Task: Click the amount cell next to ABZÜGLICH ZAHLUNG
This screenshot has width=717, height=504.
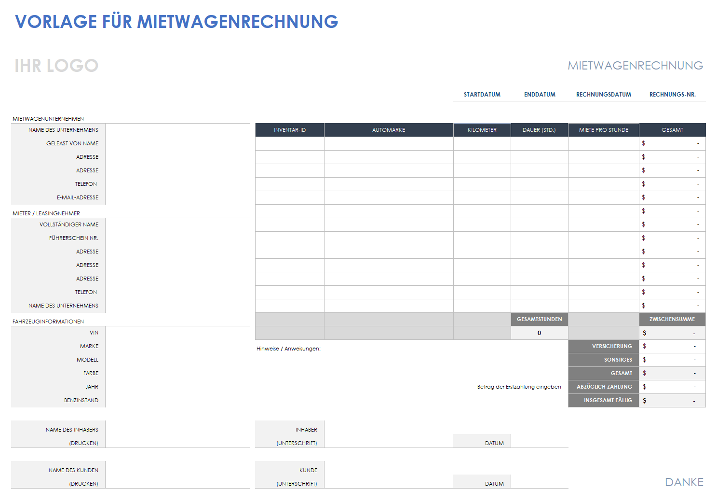Action: (x=673, y=387)
